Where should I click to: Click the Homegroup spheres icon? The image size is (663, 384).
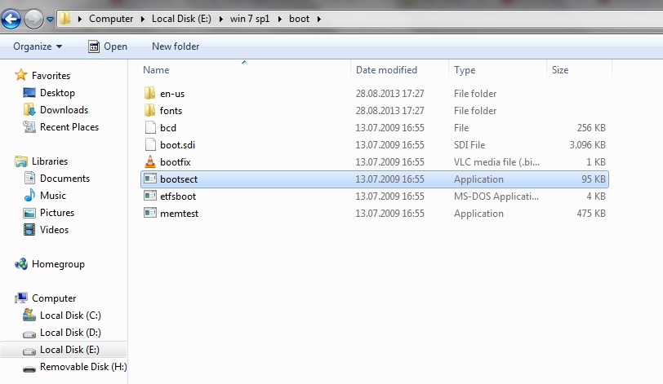[x=21, y=263]
